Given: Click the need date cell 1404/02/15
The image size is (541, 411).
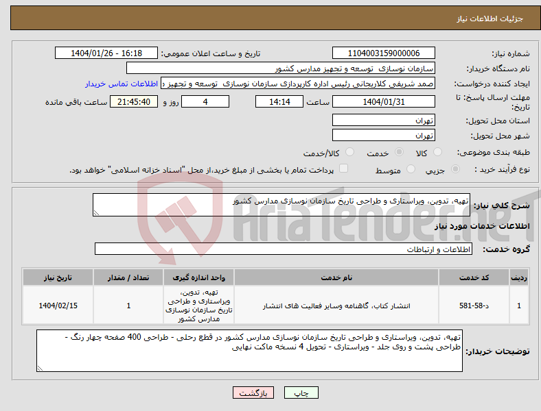Looking at the screenshot, I should [58, 306].
